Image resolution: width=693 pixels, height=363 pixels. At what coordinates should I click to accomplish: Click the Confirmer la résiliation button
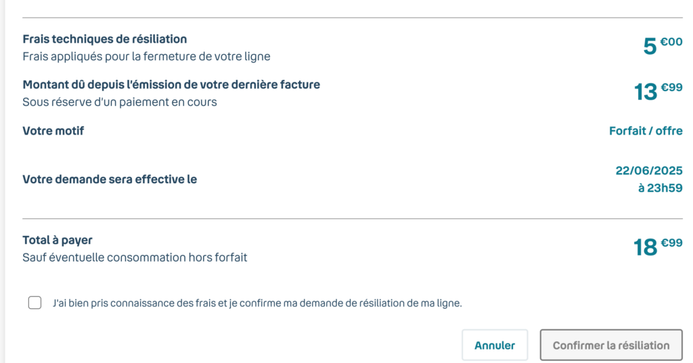[610, 345]
